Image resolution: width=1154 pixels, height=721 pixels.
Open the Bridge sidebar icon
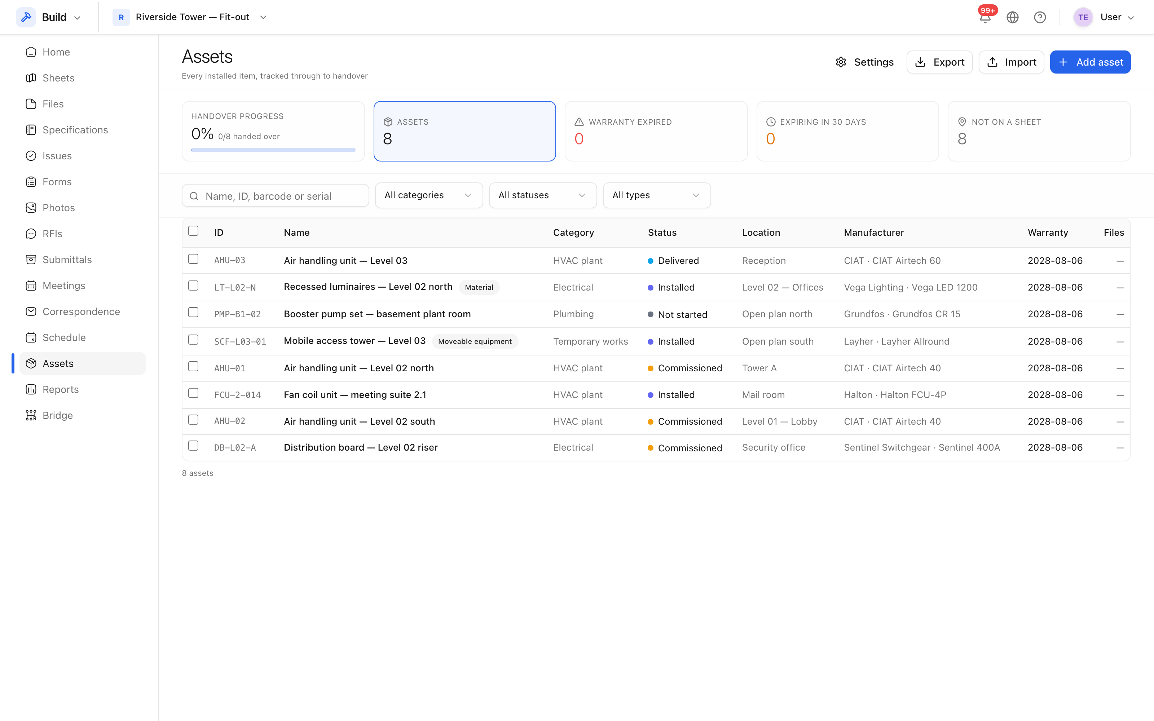pos(31,415)
